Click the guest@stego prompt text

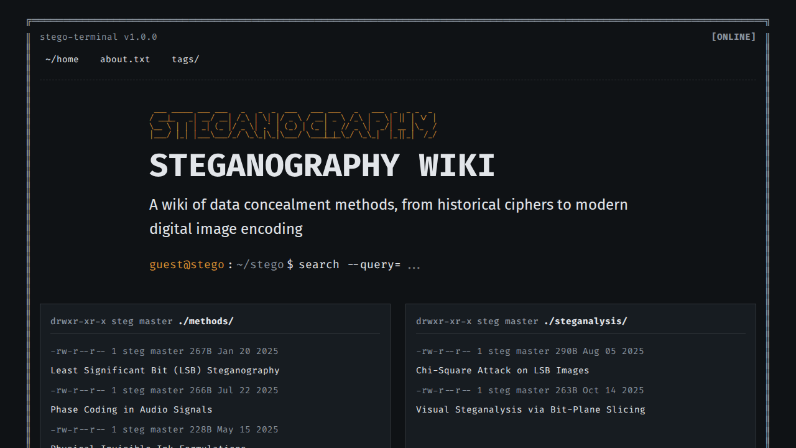coord(187,264)
